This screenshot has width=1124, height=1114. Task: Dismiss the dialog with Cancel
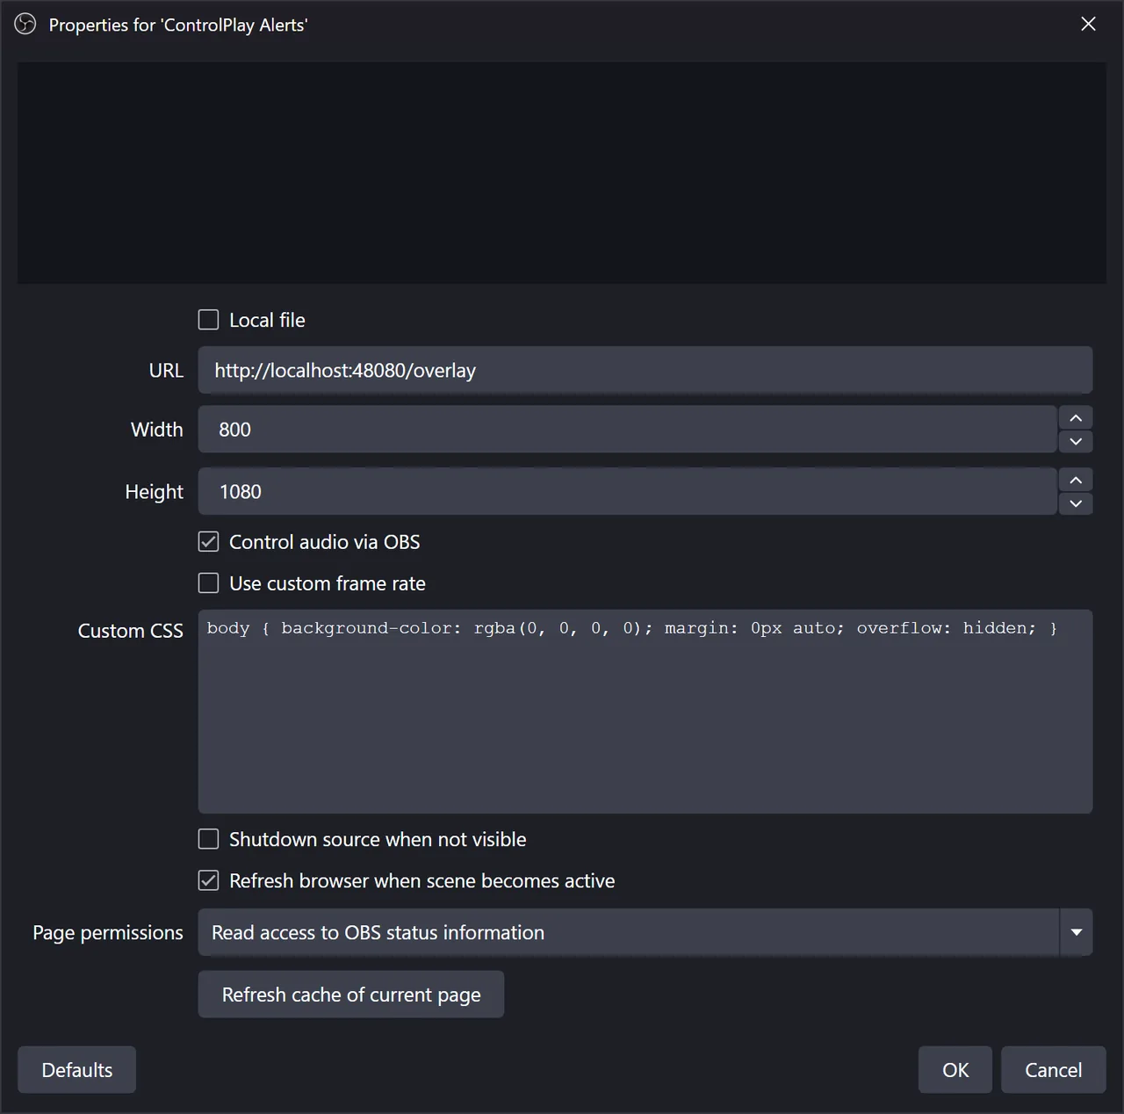click(x=1054, y=1070)
